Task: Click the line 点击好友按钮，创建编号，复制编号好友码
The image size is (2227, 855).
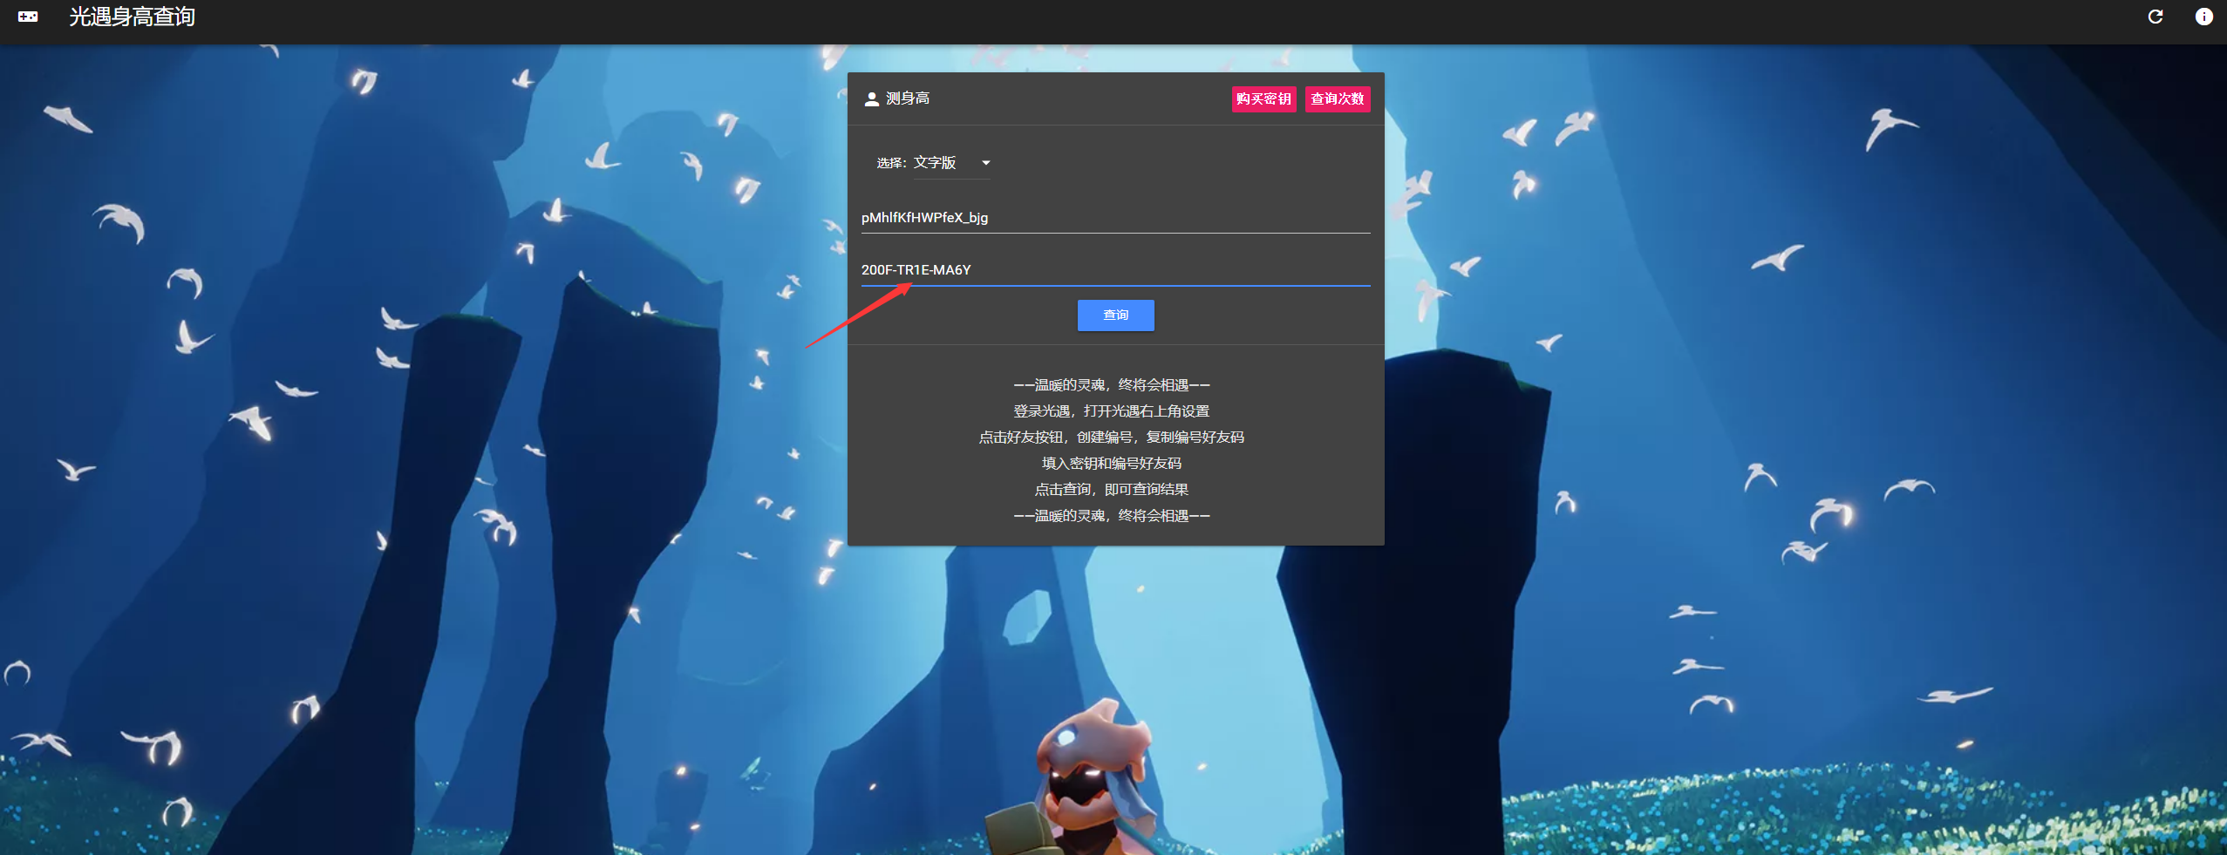Action: [1111, 438]
